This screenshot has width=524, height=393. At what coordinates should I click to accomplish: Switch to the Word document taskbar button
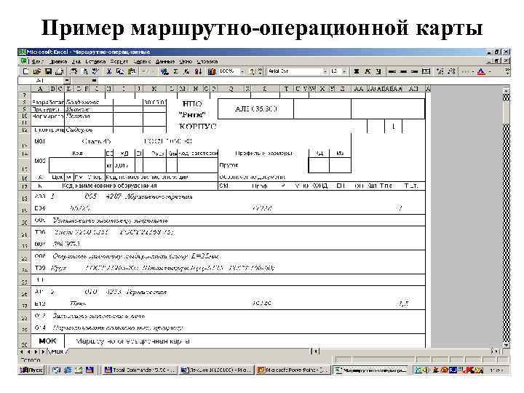click(216, 370)
